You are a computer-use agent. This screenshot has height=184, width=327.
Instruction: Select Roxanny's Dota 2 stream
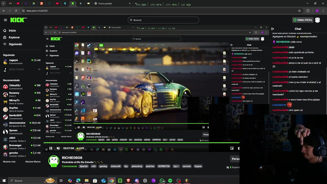(22, 94)
